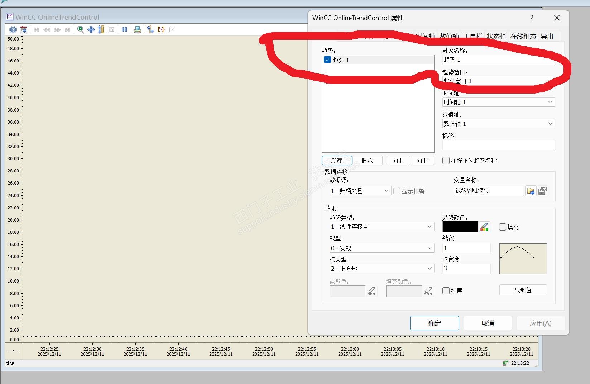Screen dimensions: 590x384
Task: Click the ? help button in properties dialog
Action: [x=532, y=18]
